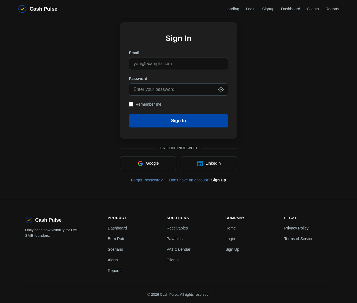Open footer Login link under Company
Viewport: 357px width, 303px height.
[x=230, y=239]
